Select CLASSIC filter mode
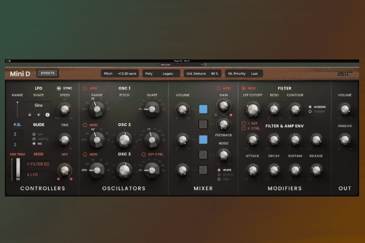Image resolution: width=365 pixels, height=243 pixels. (310, 112)
